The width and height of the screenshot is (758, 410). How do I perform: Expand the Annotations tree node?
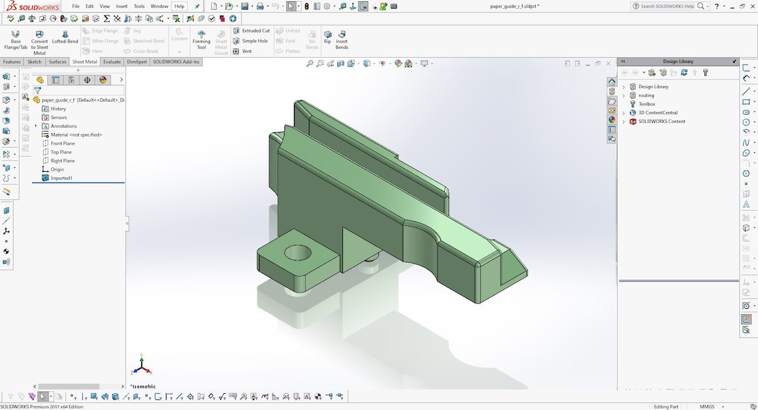[36, 126]
